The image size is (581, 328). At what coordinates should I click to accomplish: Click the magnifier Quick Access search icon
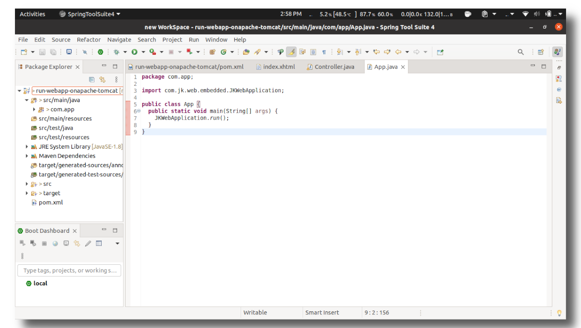[521, 52]
